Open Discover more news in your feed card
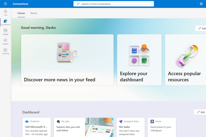This screenshot has width=206, height=137. tap(67, 60)
